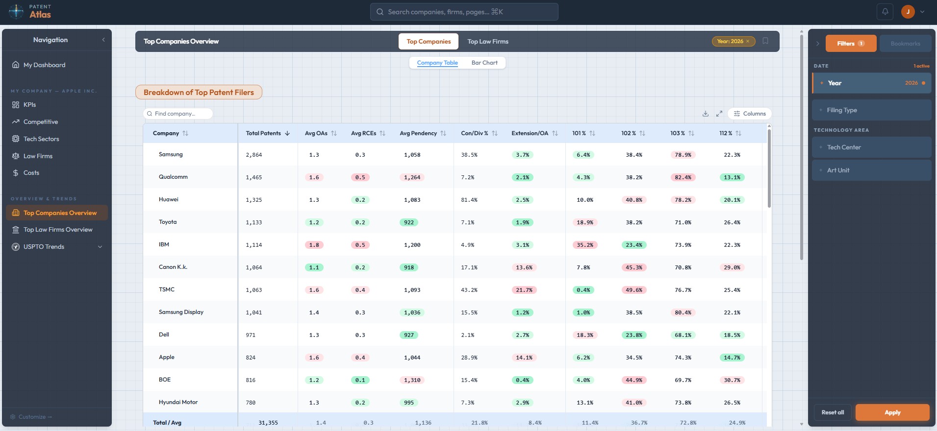Click the Hyundai Motor company name
This screenshot has width=937, height=431.
click(178, 402)
